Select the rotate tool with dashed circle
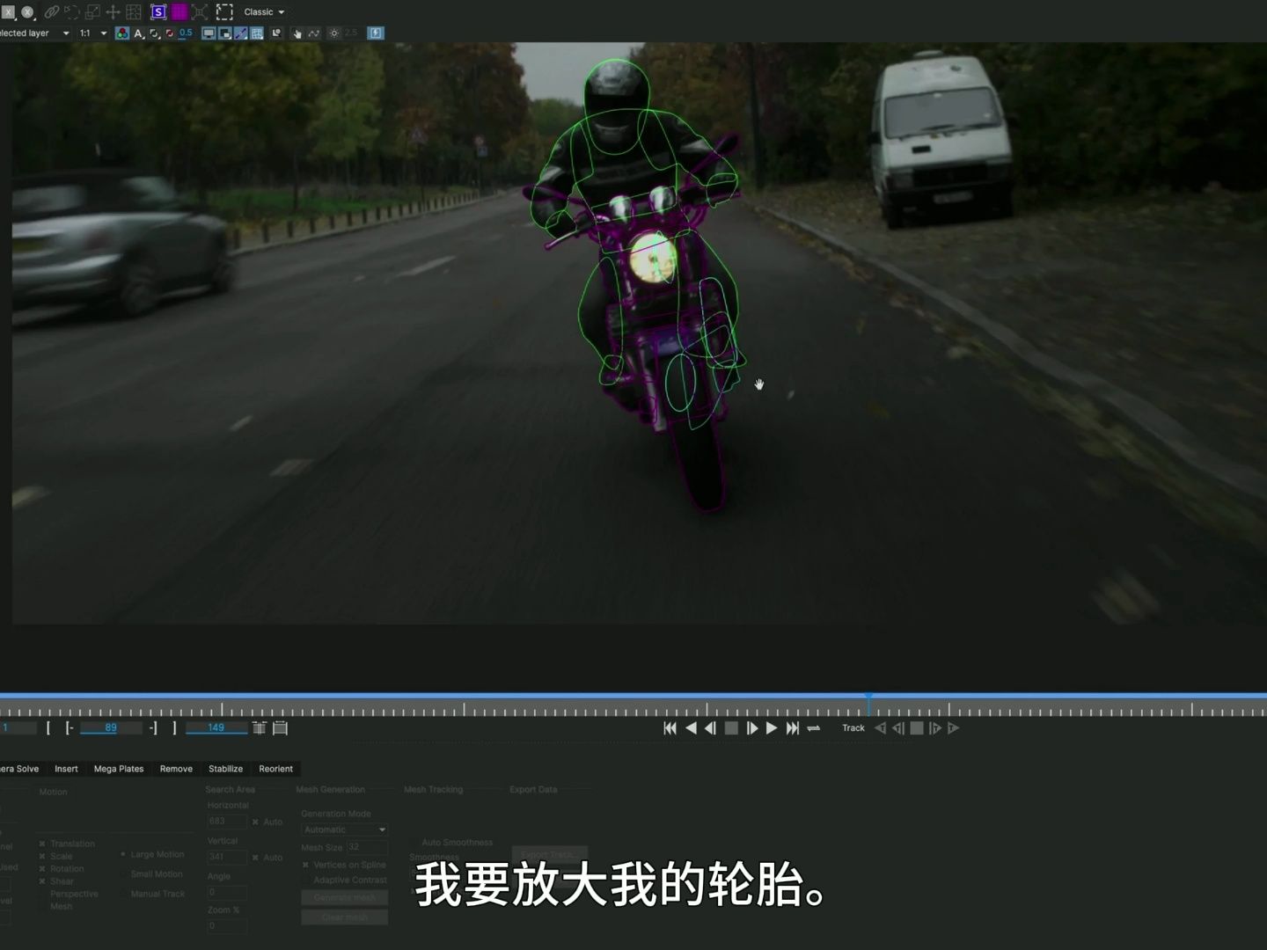 click(x=71, y=12)
